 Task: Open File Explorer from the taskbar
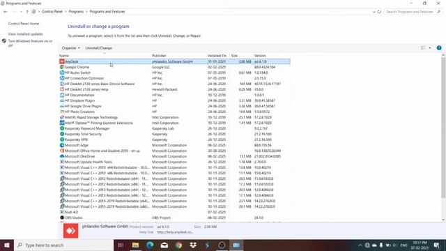(135, 245)
